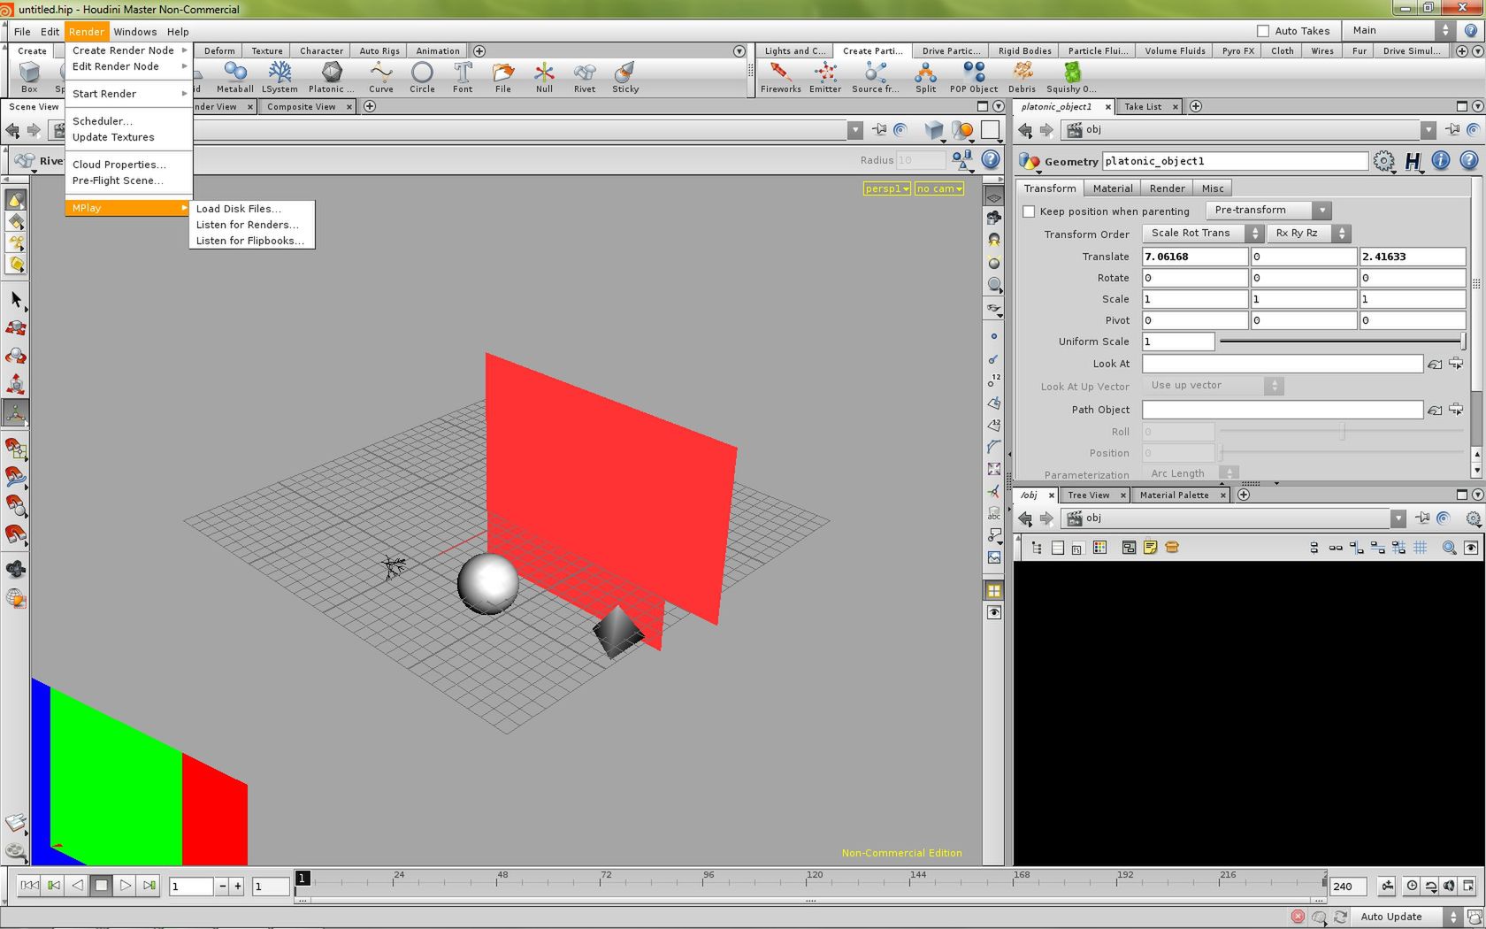
Task: Toggle the highlighted four-square viewport toolbar icon
Action: (x=994, y=590)
